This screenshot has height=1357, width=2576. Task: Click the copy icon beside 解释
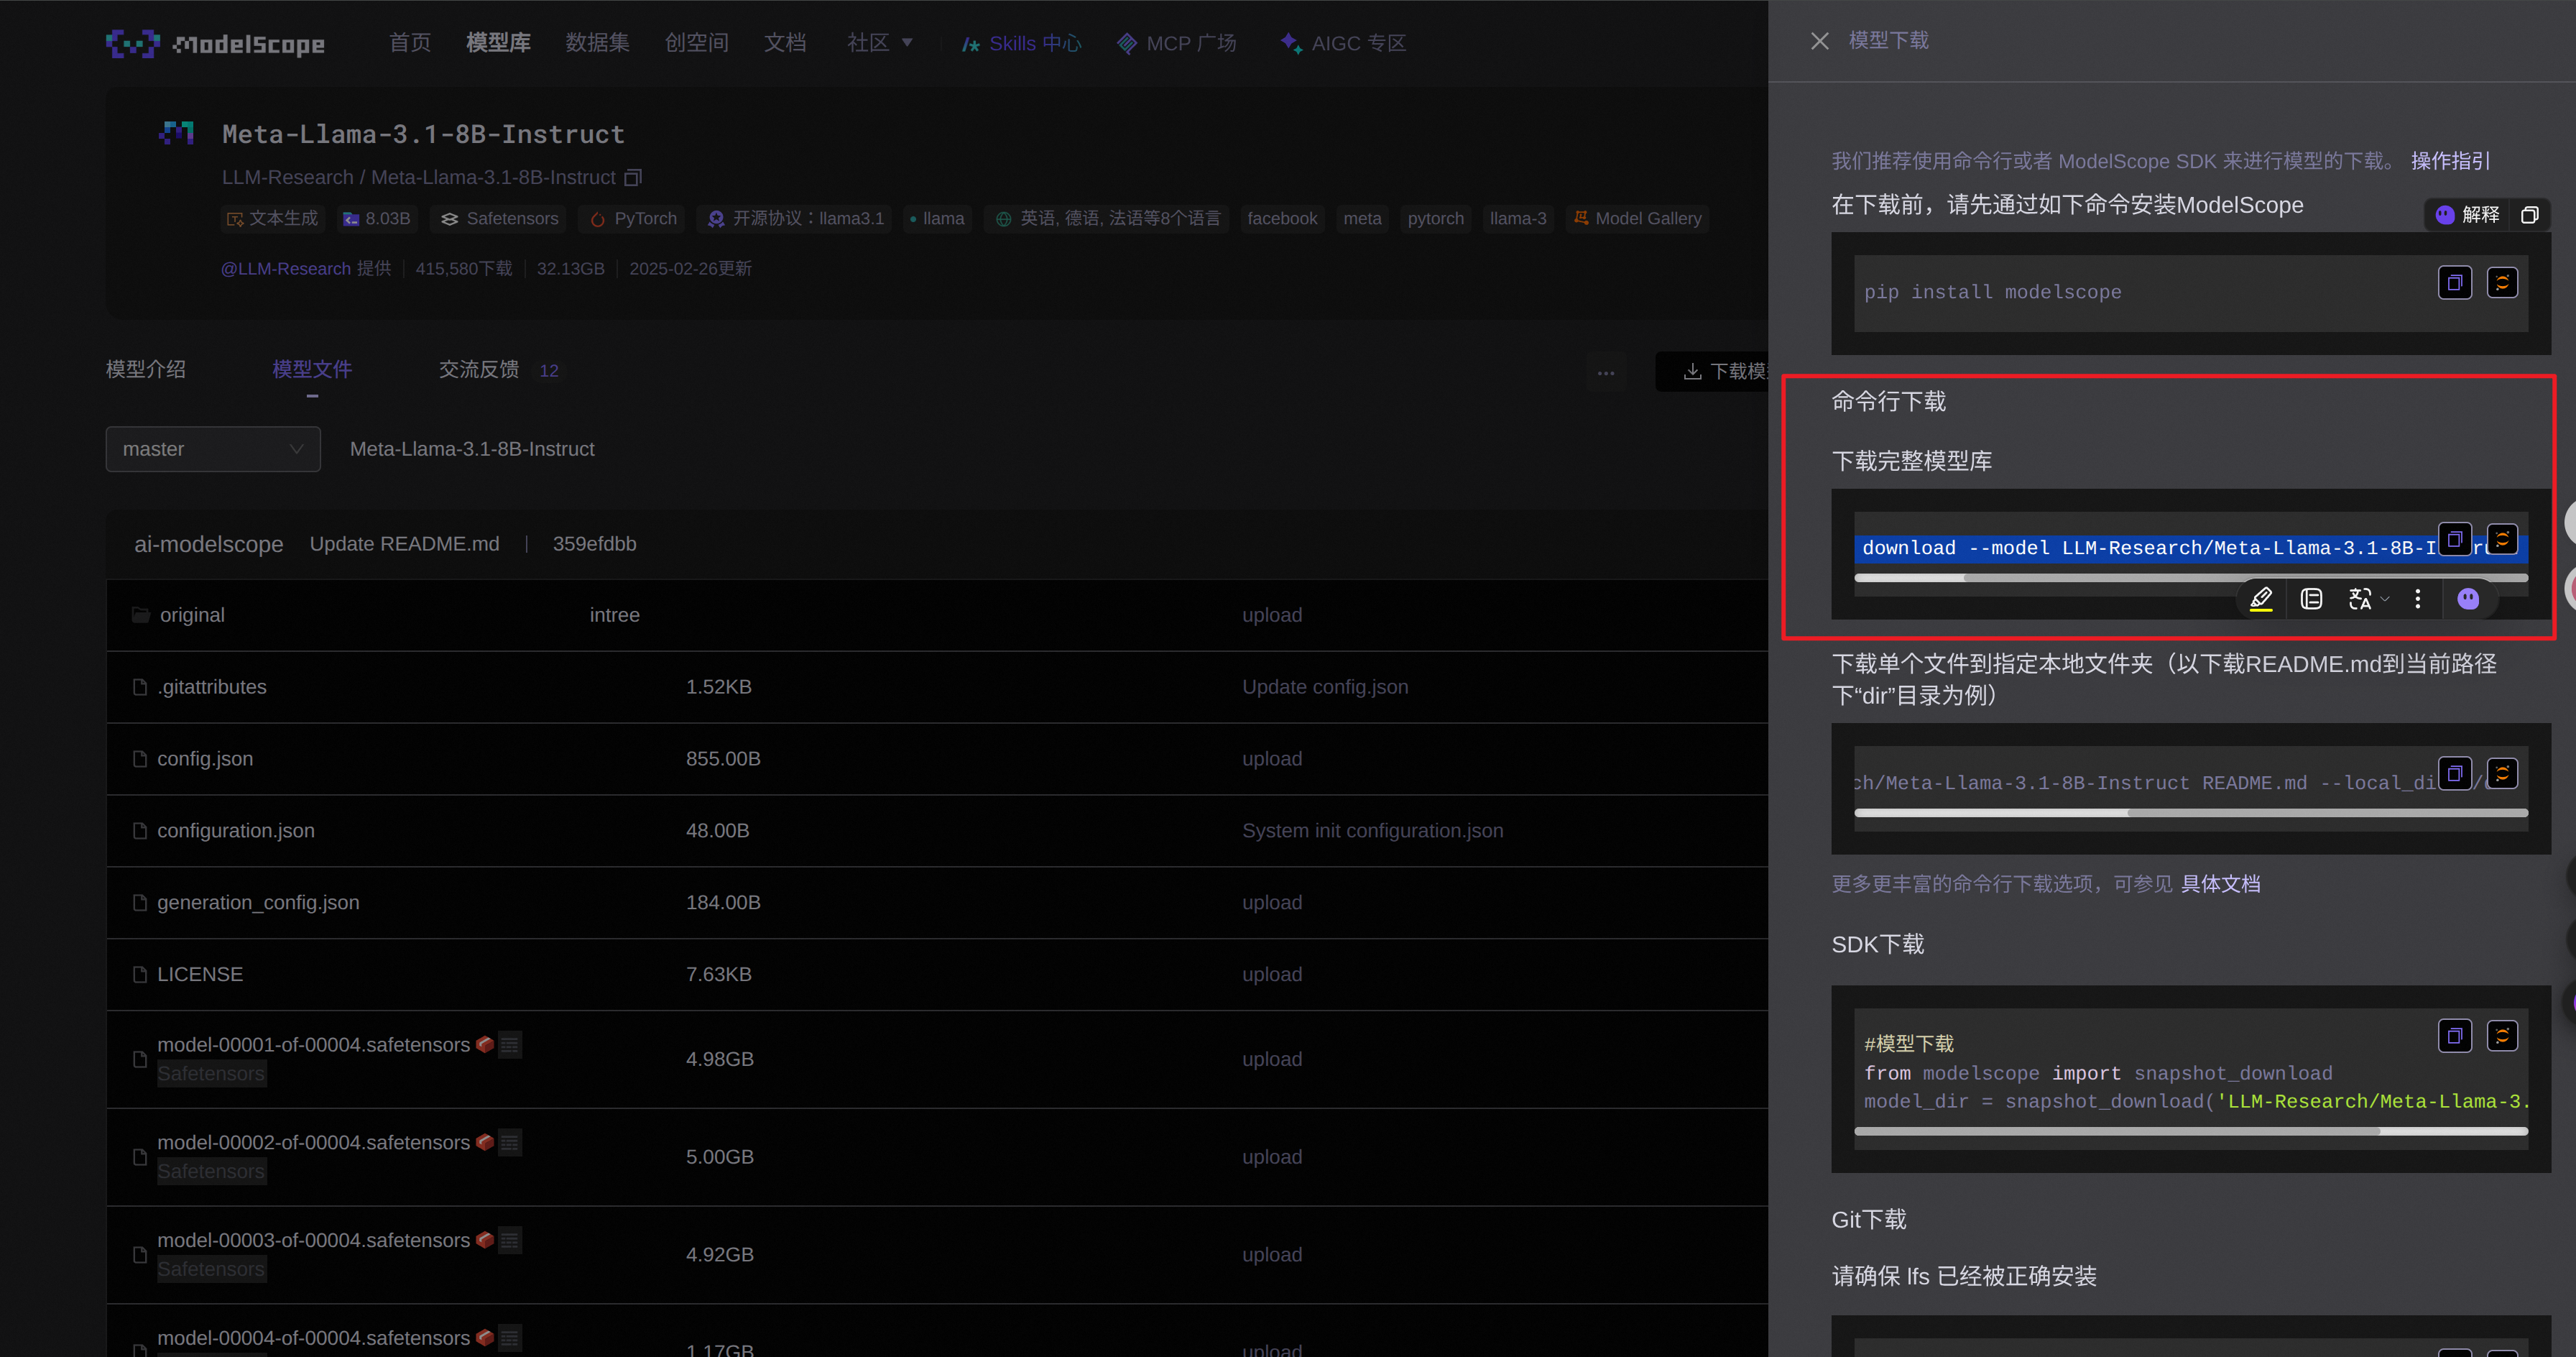[x=2530, y=215]
